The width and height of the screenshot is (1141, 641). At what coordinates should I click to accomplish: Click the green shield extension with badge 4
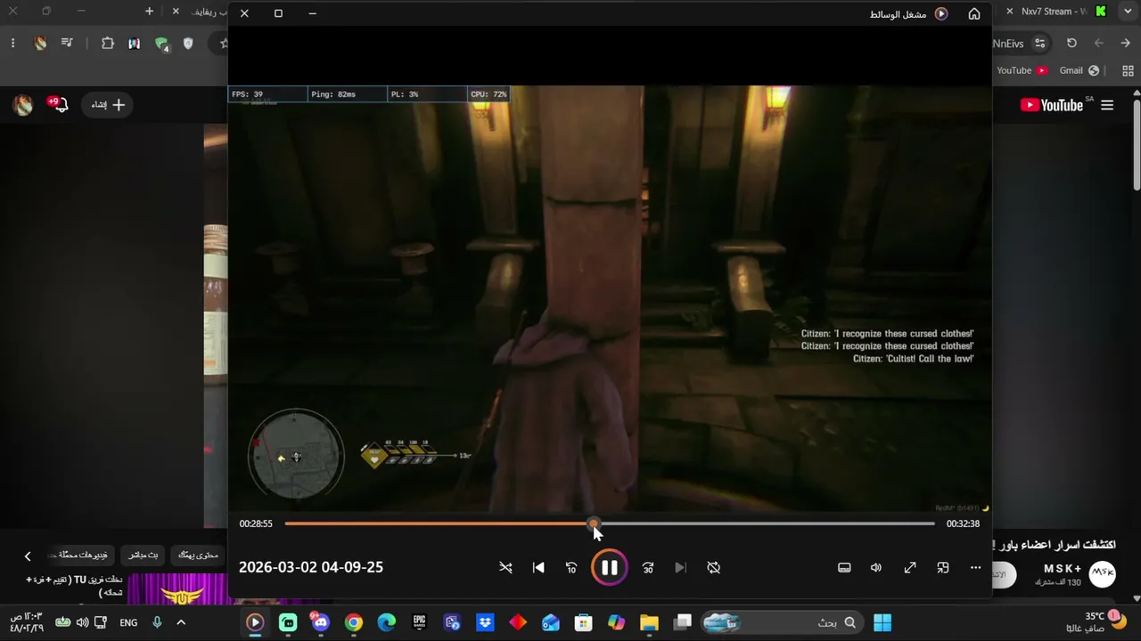click(161, 43)
